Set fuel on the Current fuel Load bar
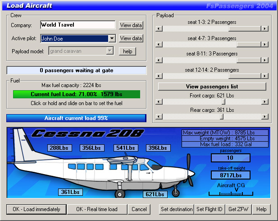The width and height of the screenshot is (278, 221). [x=77, y=94]
